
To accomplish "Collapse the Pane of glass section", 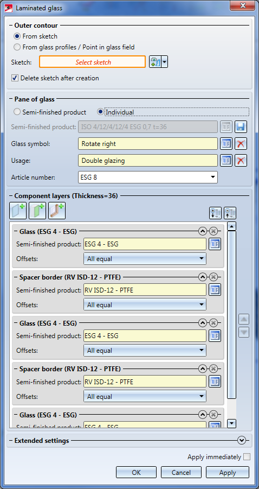I will click(x=11, y=99).
